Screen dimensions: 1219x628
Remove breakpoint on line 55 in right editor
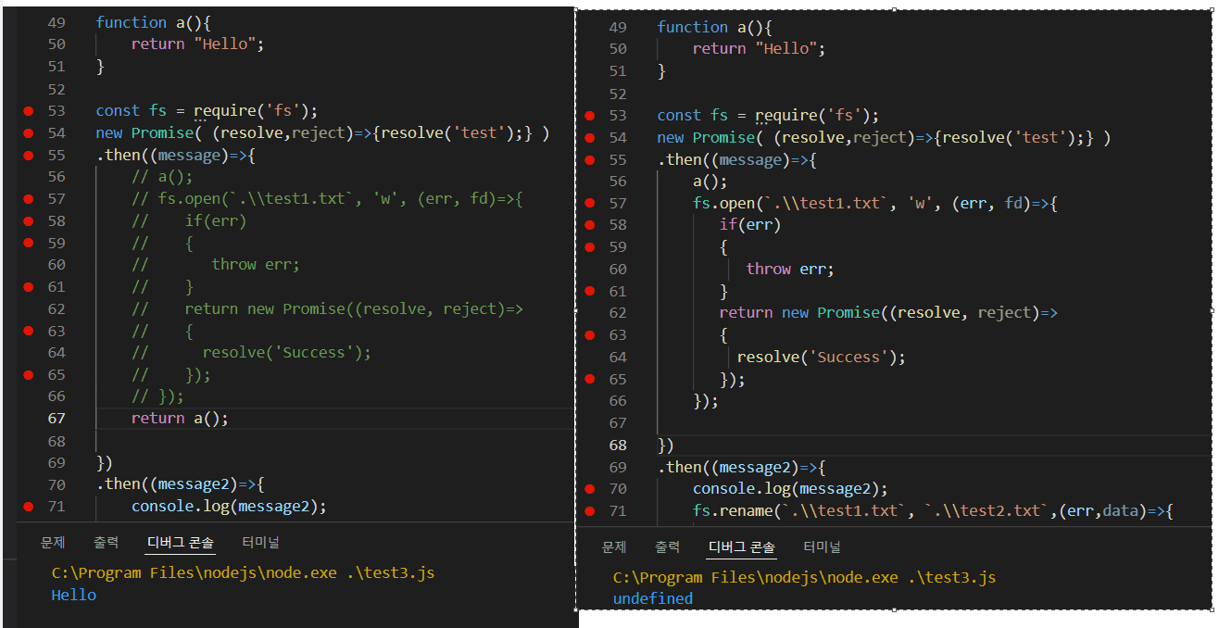click(590, 159)
